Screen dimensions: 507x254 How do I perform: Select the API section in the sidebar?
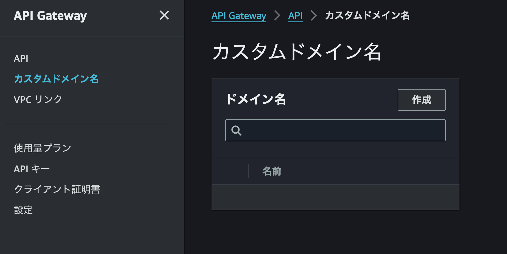[x=21, y=59]
